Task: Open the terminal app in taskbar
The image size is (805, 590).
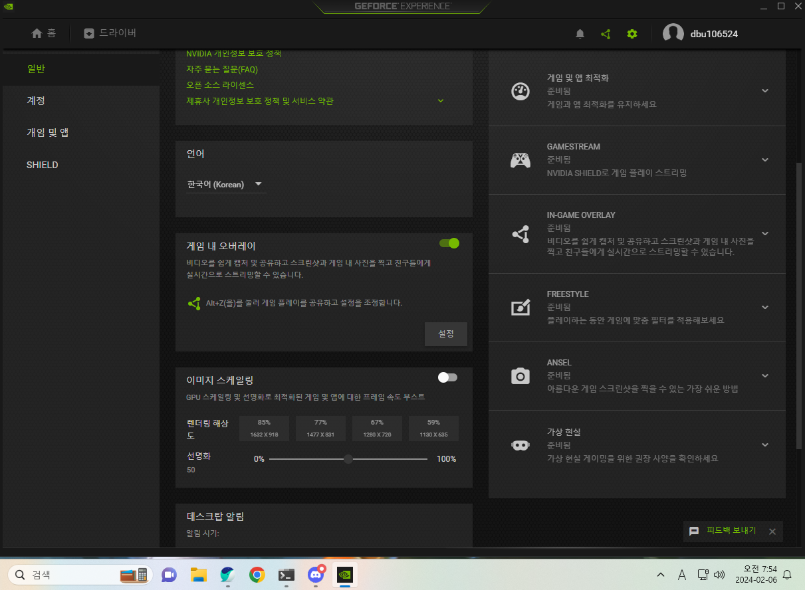Action: pos(287,574)
